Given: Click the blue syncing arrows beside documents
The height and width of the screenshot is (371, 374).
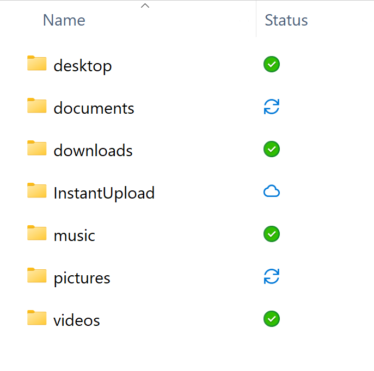Looking at the screenshot, I should [271, 107].
